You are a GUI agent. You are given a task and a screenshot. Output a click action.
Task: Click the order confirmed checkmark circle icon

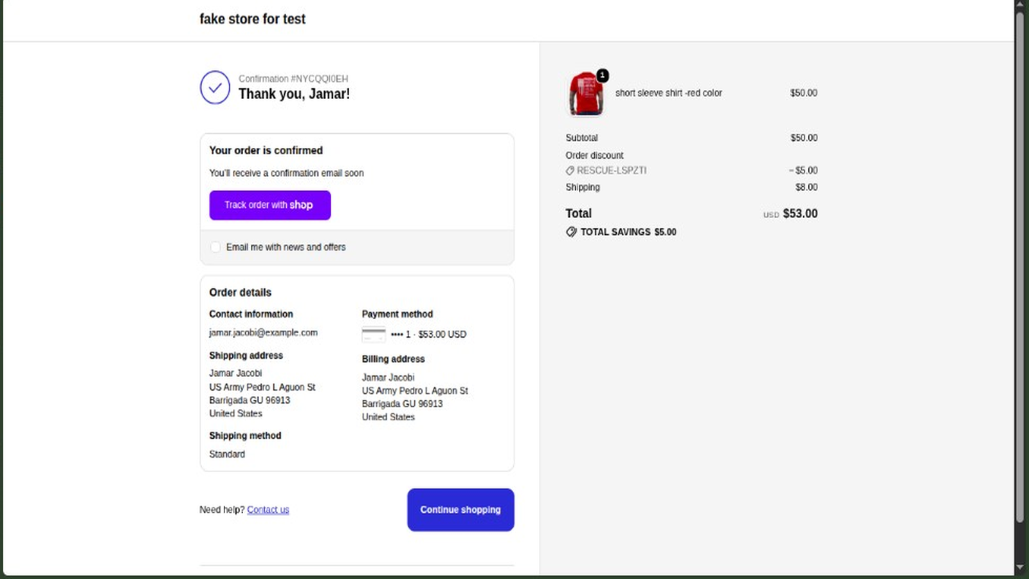(215, 87)
